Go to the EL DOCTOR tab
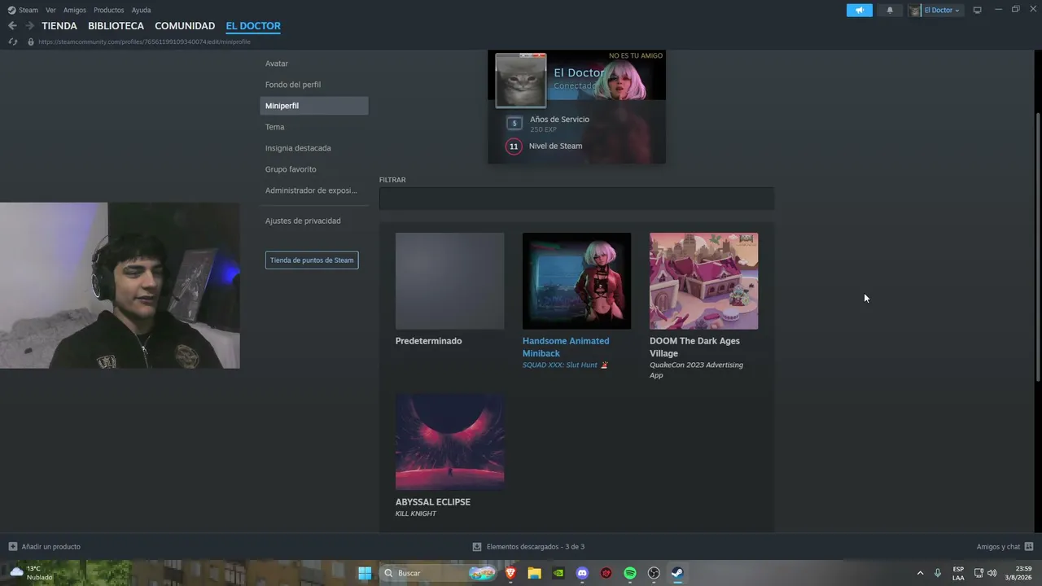Image resolution: width=1042 pixels, height=586 pixels. point(253,26)
